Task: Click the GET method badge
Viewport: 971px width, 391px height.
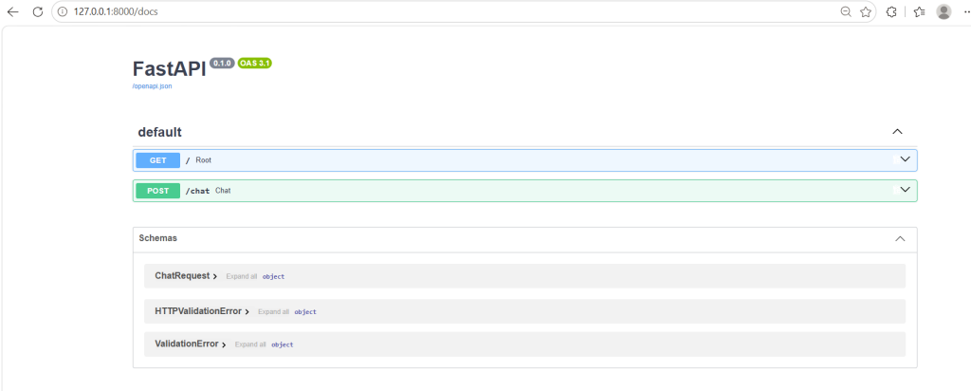Action: 158,160
